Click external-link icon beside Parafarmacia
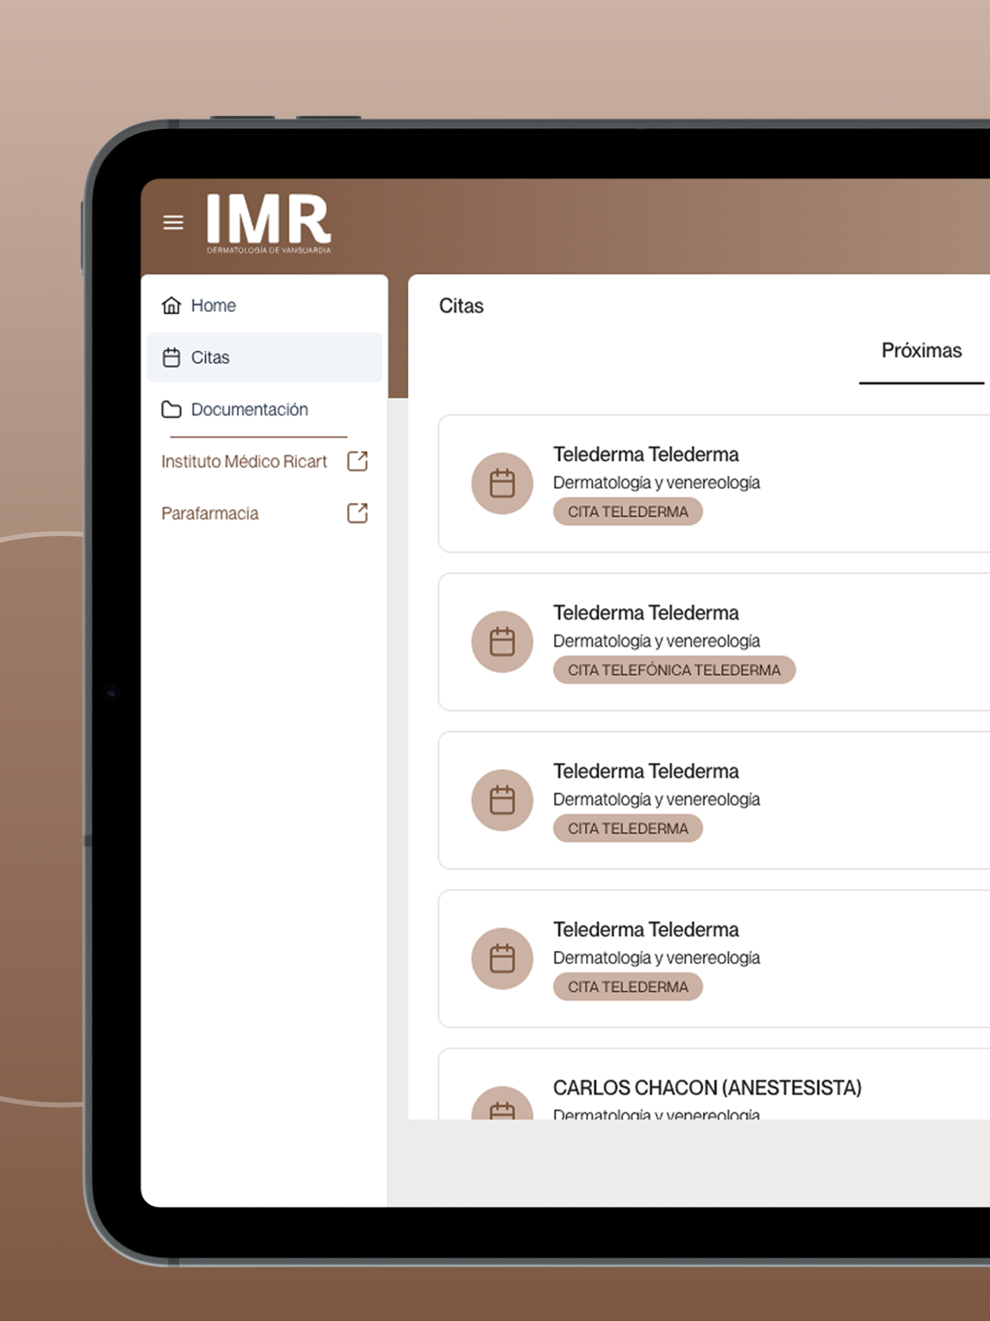Viewport: 990px width, 1321px height. click(357, 513)
